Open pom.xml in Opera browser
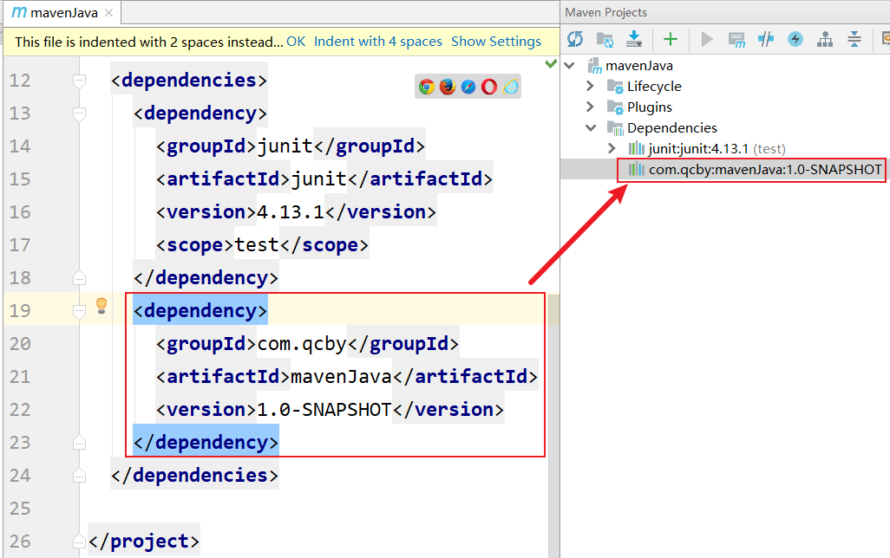The width and height of the screenshot is (890, 558). coord(489,87)
